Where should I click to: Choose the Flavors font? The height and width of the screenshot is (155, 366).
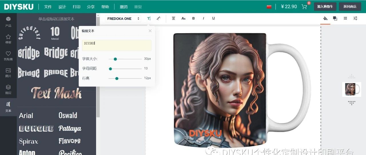click(69, 141)
